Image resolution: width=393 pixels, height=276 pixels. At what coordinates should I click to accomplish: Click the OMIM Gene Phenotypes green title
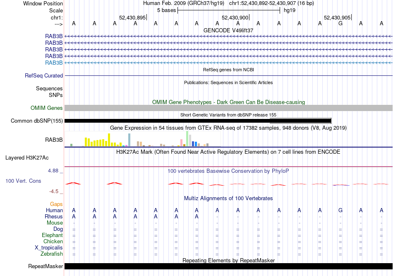pos(228,102)
